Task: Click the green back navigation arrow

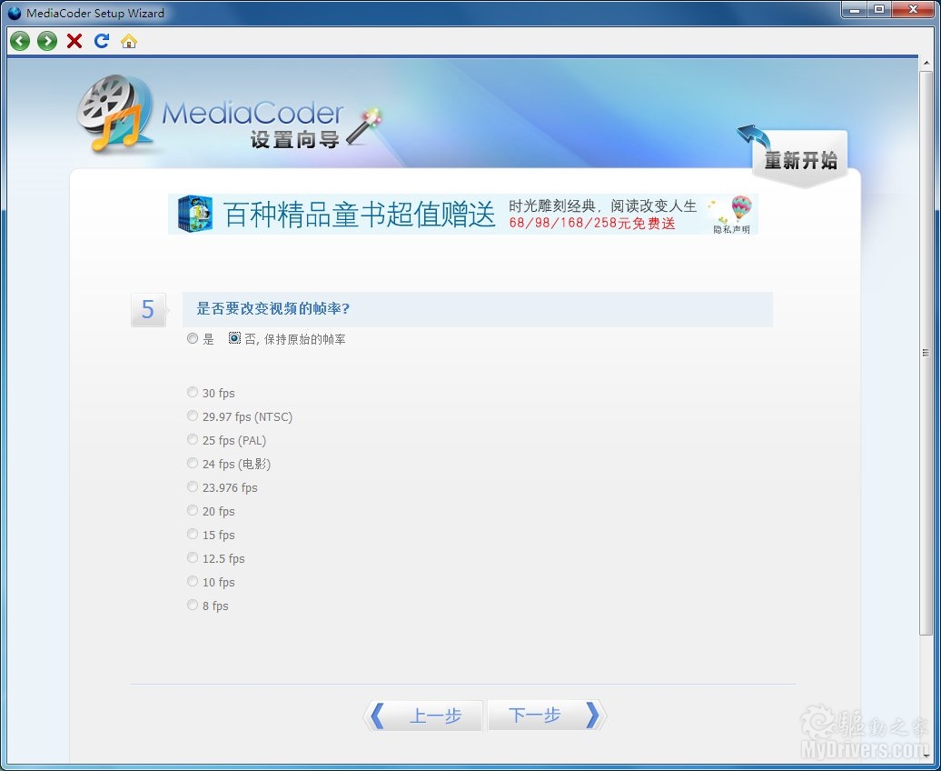Action: coord(20,42)
